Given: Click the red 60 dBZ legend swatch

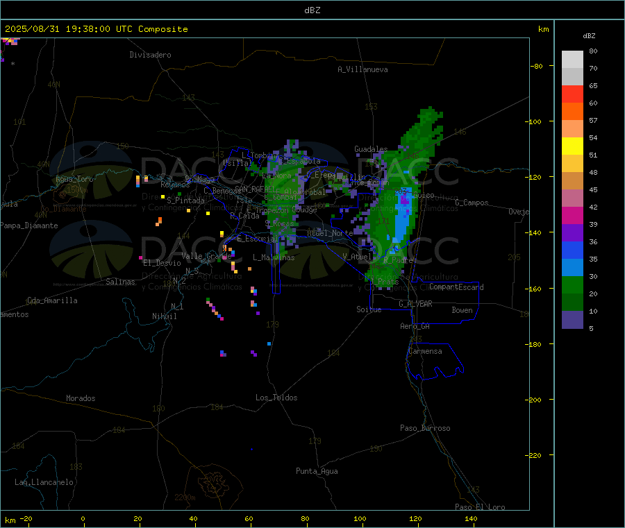Looking at the screenshot, I should pos(572,94).
